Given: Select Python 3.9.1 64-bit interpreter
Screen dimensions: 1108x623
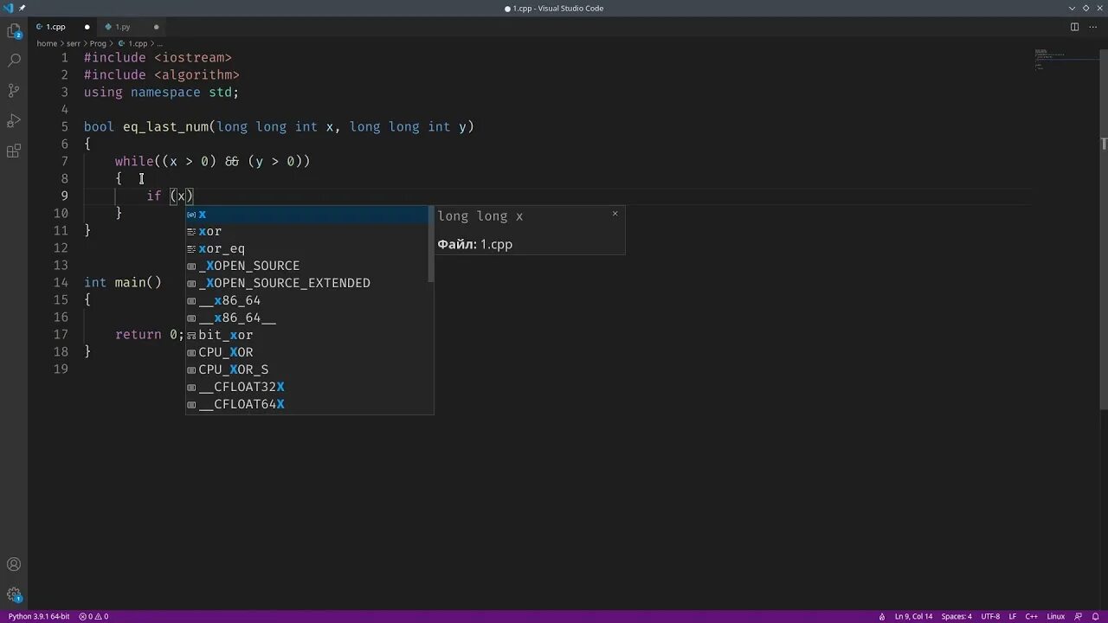Looking at the screenshot, I should pos(39,616).
